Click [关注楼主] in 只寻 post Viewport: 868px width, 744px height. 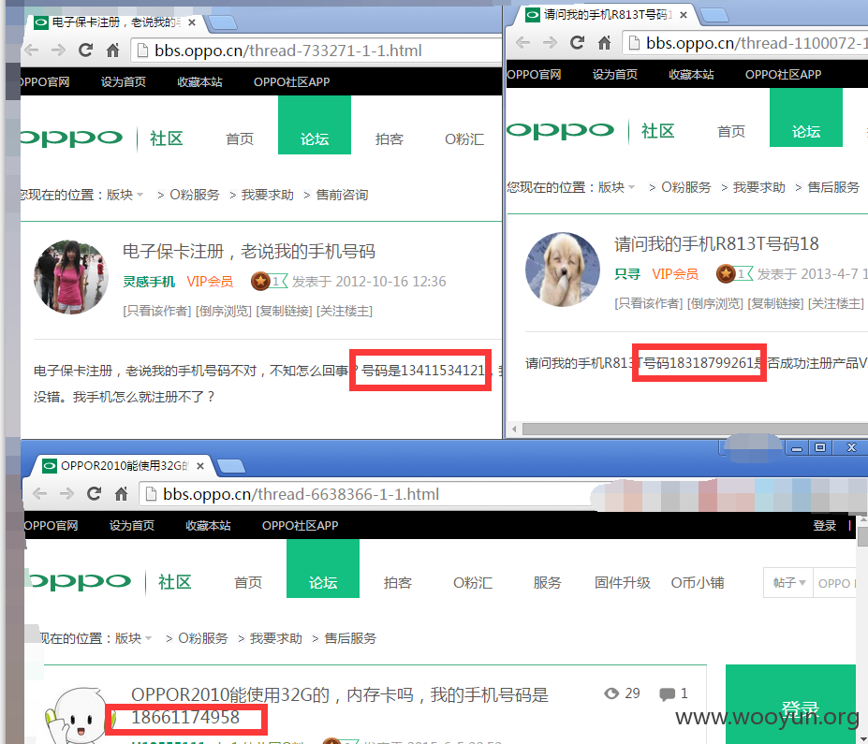point(836,303)
